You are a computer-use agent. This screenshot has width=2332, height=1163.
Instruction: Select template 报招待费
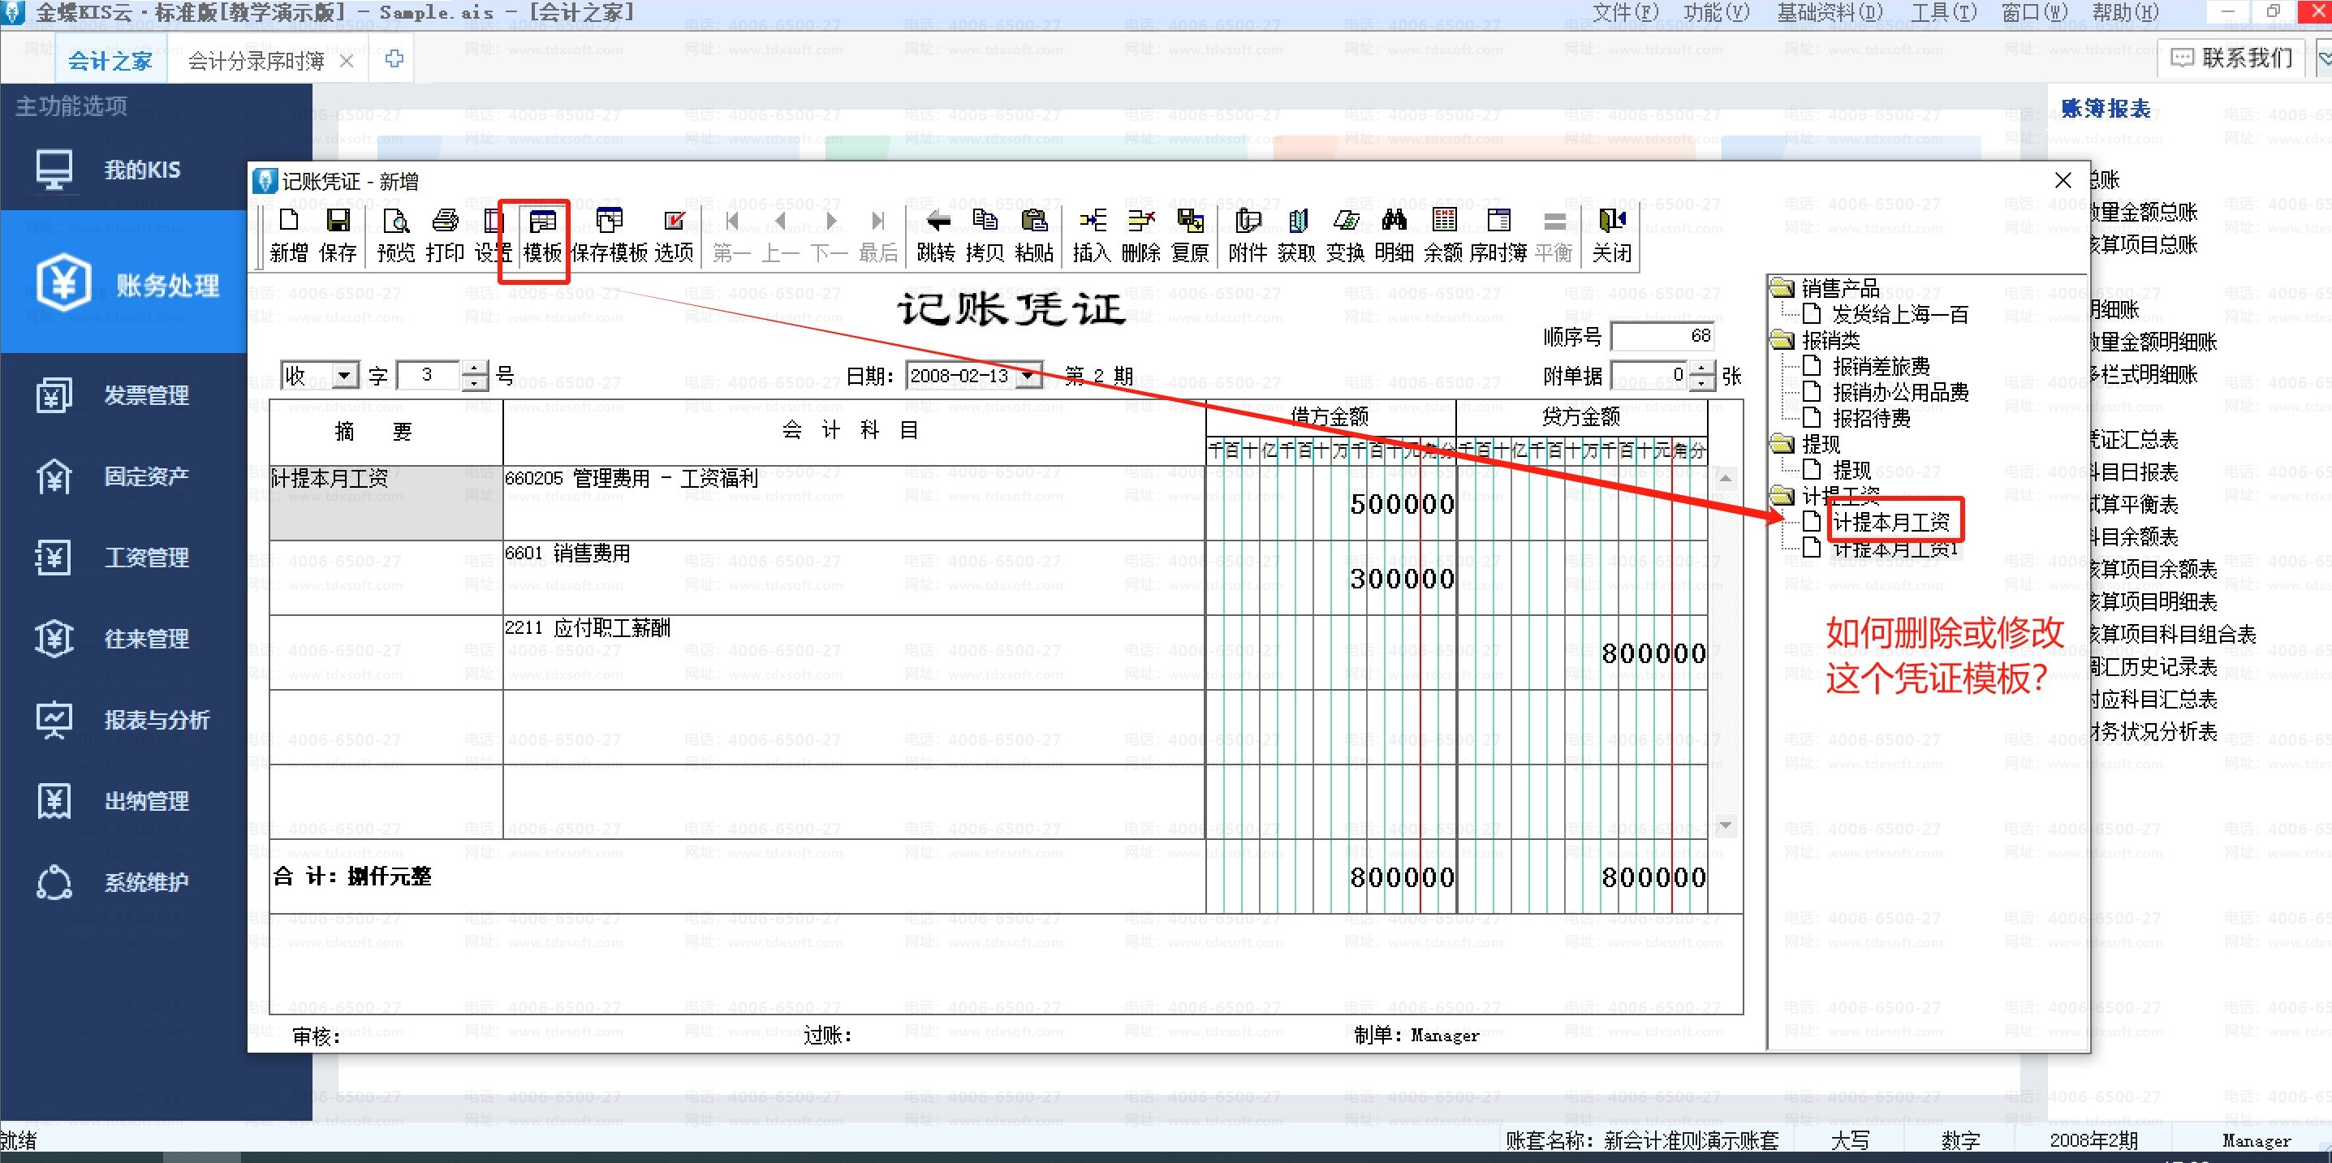coord(1871,418)
